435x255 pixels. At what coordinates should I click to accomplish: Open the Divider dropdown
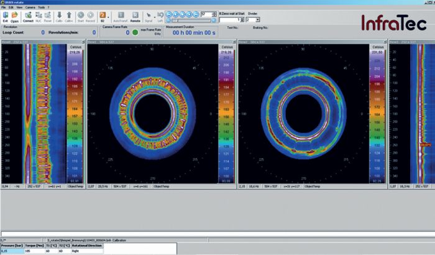click(258, 20)
